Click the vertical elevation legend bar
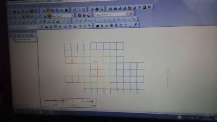217x122 pixels. (x=167, y=79)
